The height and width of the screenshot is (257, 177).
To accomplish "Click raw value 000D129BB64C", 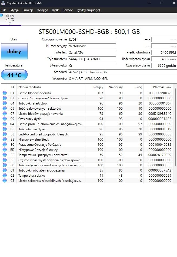I will pyautogui.click(x=160, y=114).
